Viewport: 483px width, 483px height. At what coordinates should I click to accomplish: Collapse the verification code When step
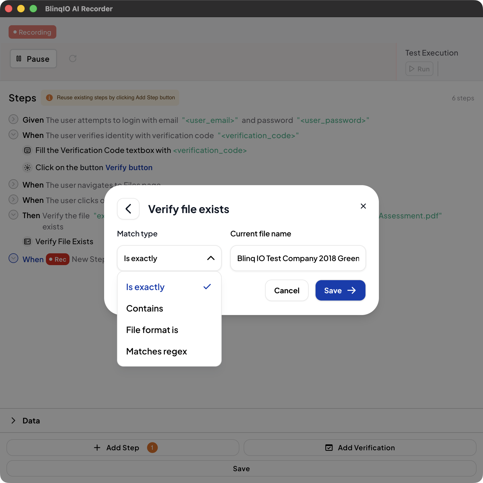click(13, 134)
